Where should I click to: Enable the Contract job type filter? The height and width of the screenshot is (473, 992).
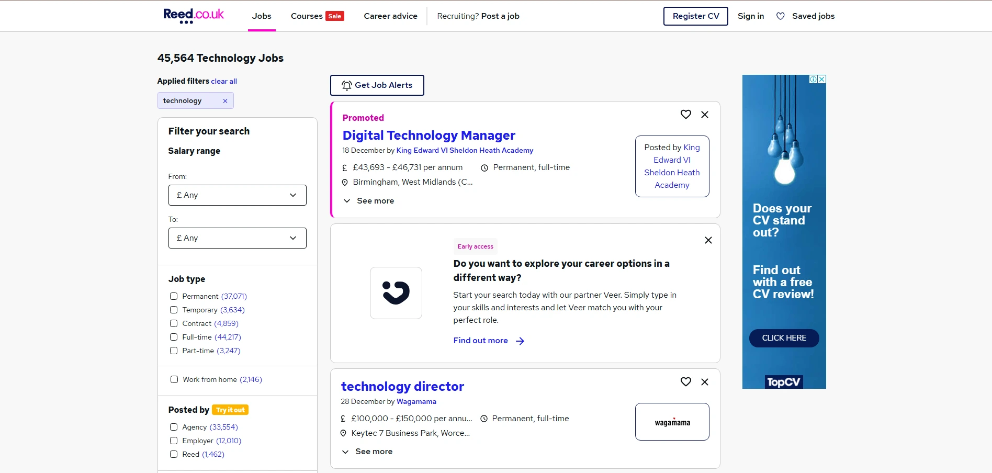click(x=174, y=323)
